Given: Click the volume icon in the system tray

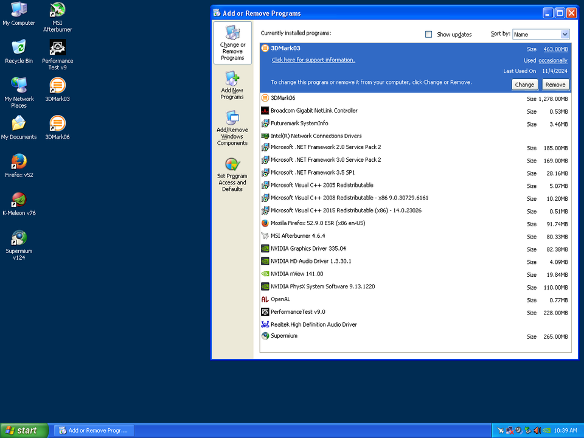Looking at the screenshot, I should coord(537,430).
